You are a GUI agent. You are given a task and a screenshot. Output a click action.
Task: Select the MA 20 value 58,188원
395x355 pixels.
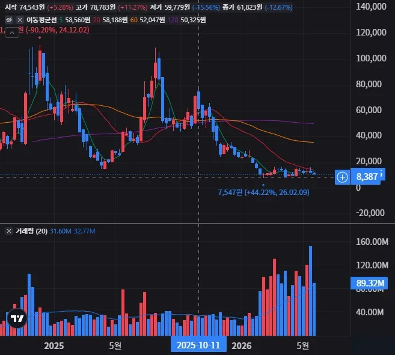(115, 20)
